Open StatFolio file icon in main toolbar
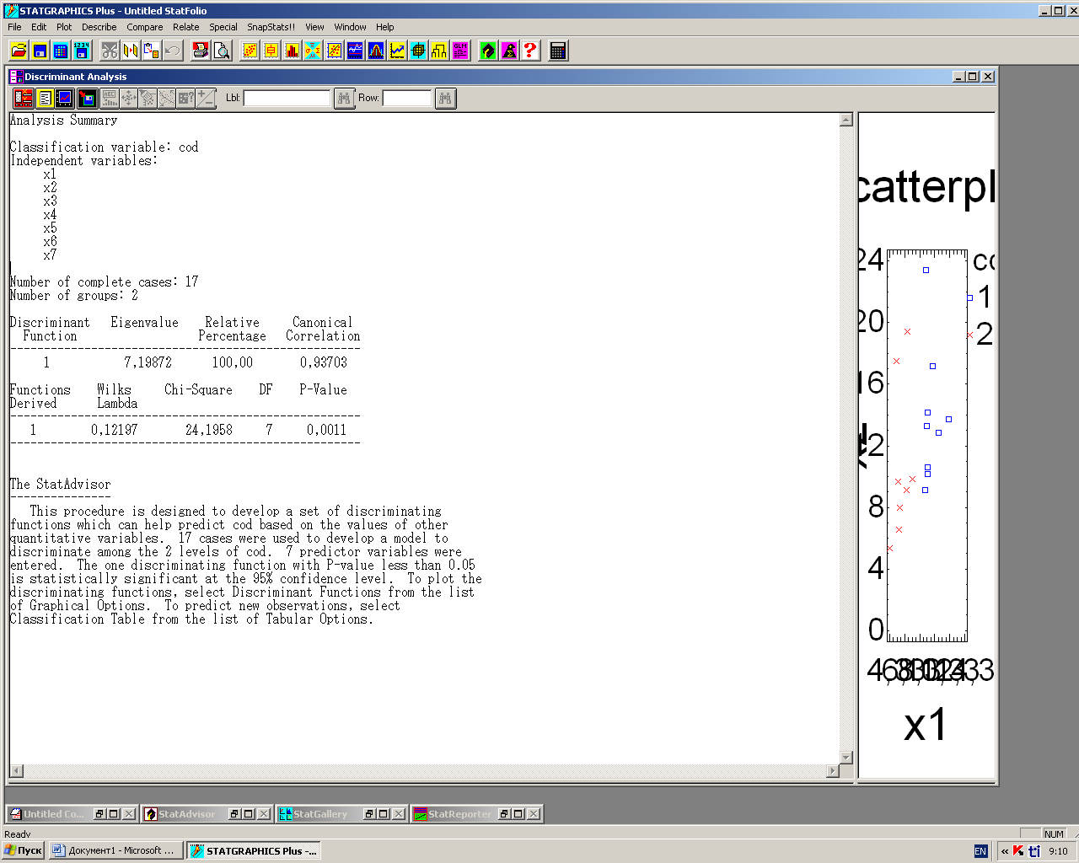This screenshot has width=1079, height=863. point(19,51)
